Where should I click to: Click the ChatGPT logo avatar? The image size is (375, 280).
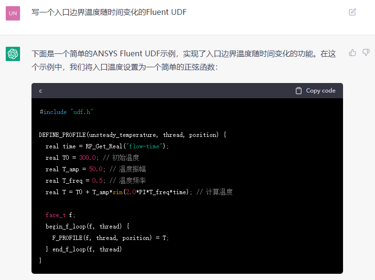tap(13, 54)
